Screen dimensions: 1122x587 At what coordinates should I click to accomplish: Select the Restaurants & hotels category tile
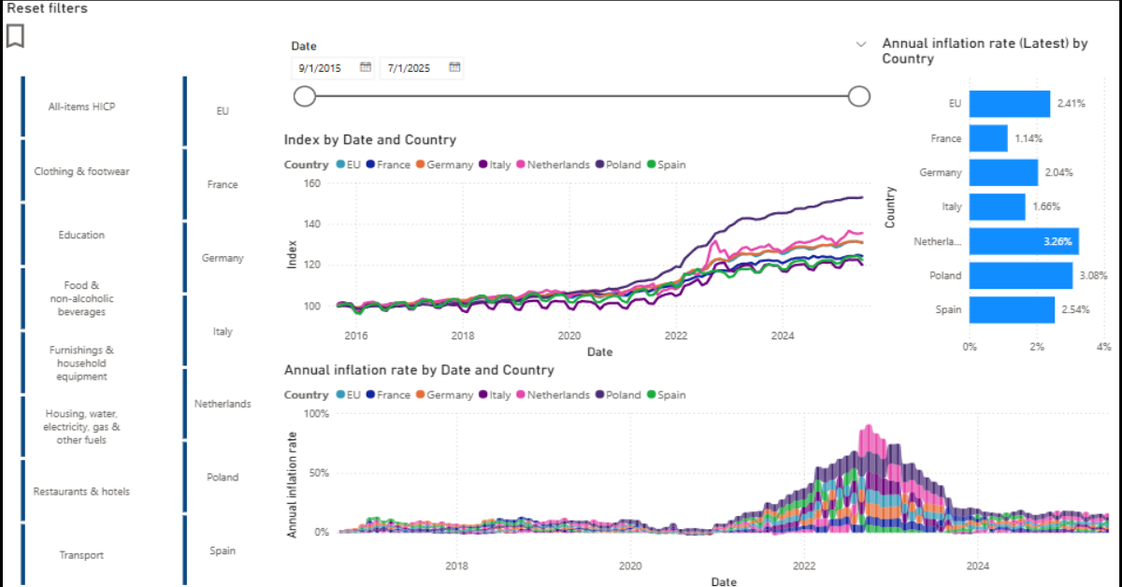(81, 491)
